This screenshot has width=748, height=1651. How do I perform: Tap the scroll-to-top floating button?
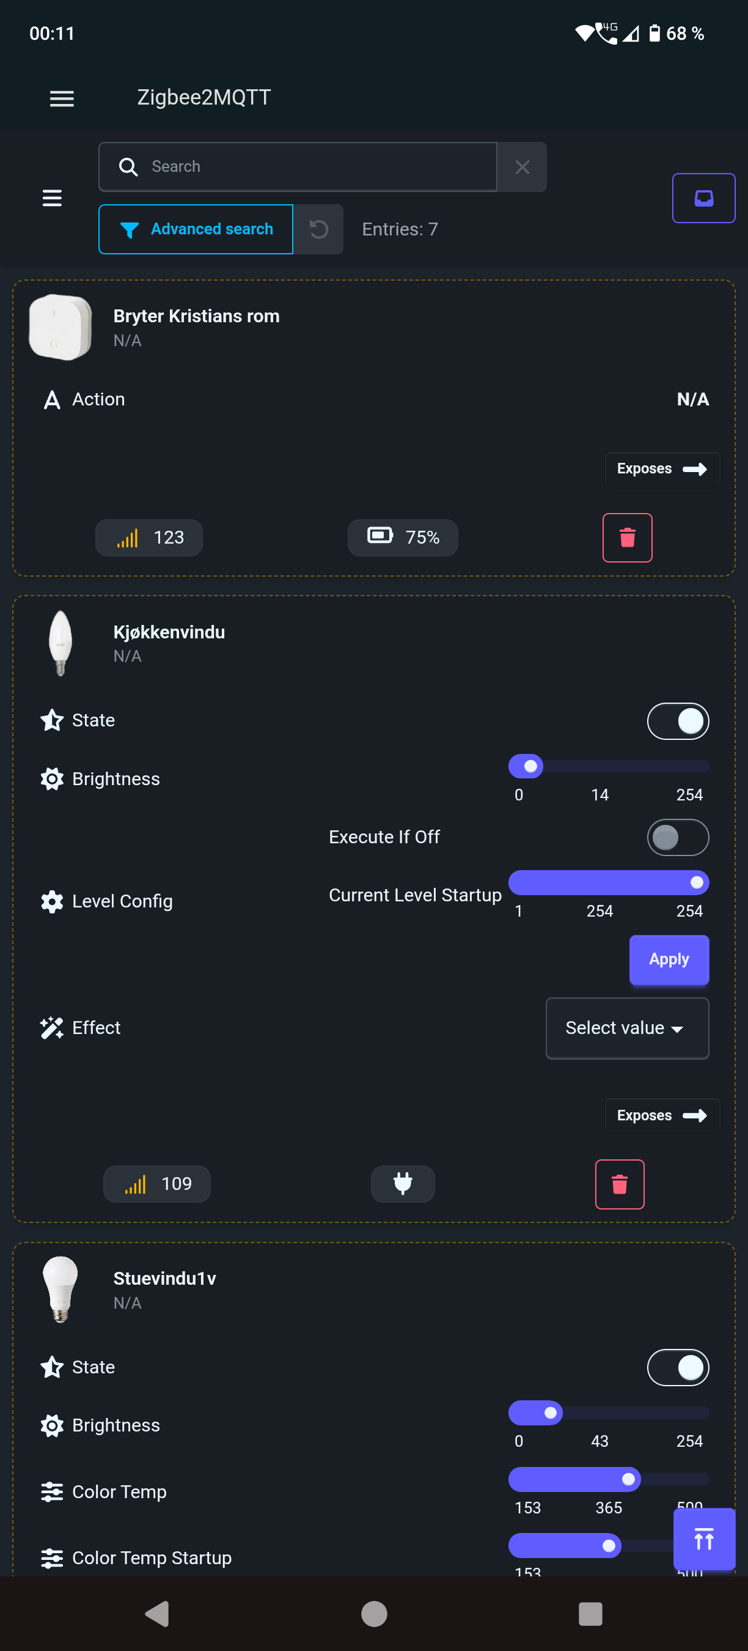click(x=703, y=1539)
